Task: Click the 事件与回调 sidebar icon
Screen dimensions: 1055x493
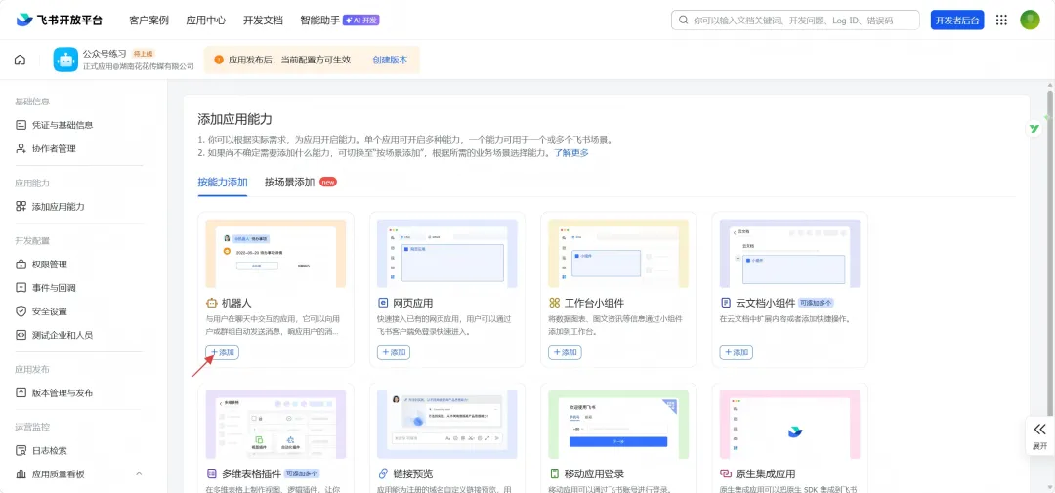Action: 21,288
